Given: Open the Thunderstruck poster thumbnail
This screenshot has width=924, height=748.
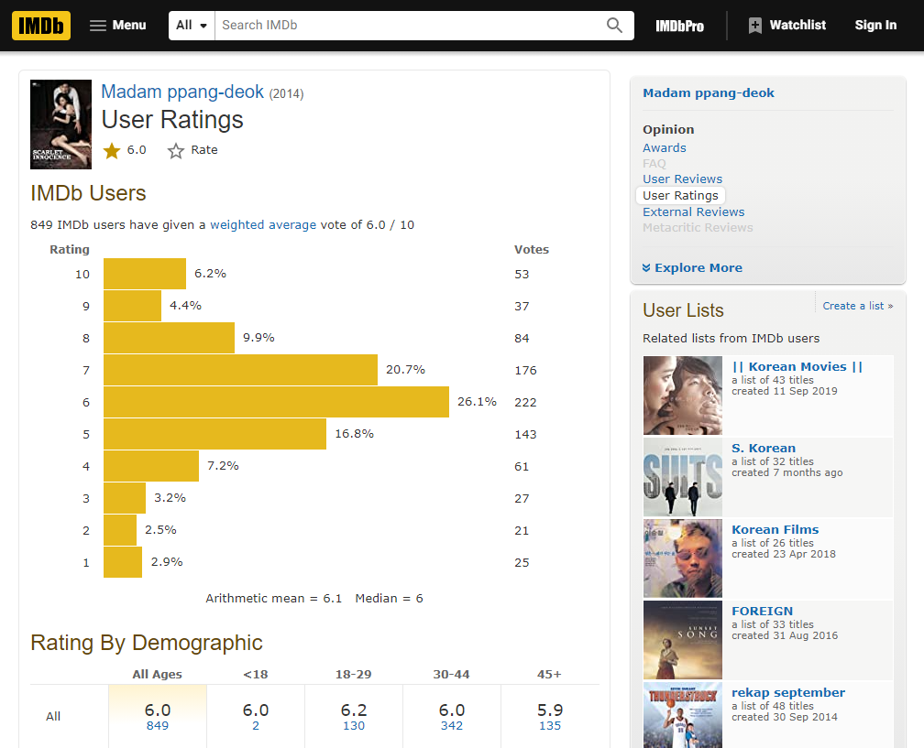Looking at the screenshot, I should 682,715.
